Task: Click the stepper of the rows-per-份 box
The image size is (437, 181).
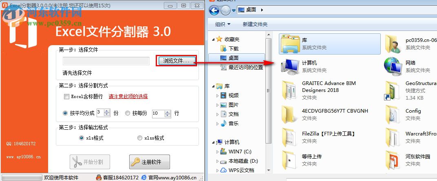Action: [168, 113]
